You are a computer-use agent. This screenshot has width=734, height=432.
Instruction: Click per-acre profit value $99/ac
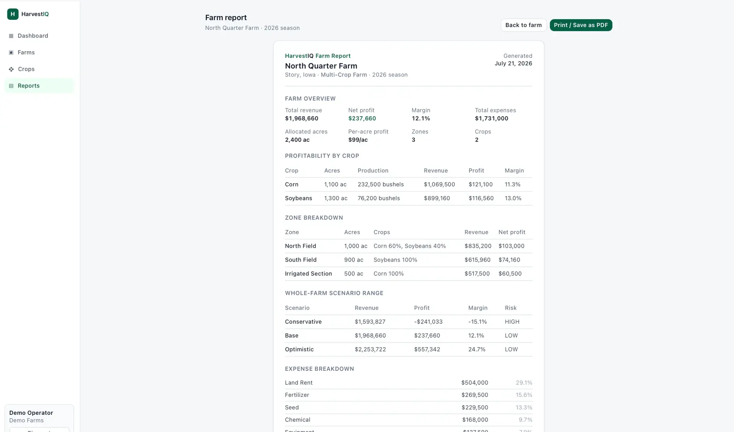358,140
